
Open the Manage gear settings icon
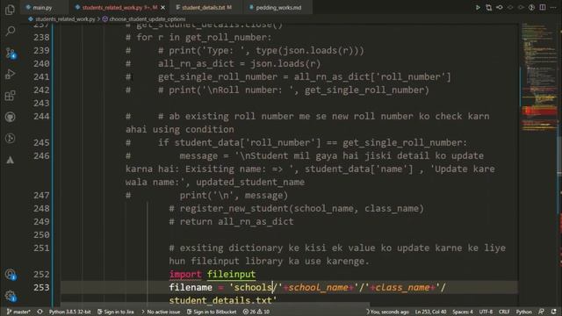pos(10,296)
